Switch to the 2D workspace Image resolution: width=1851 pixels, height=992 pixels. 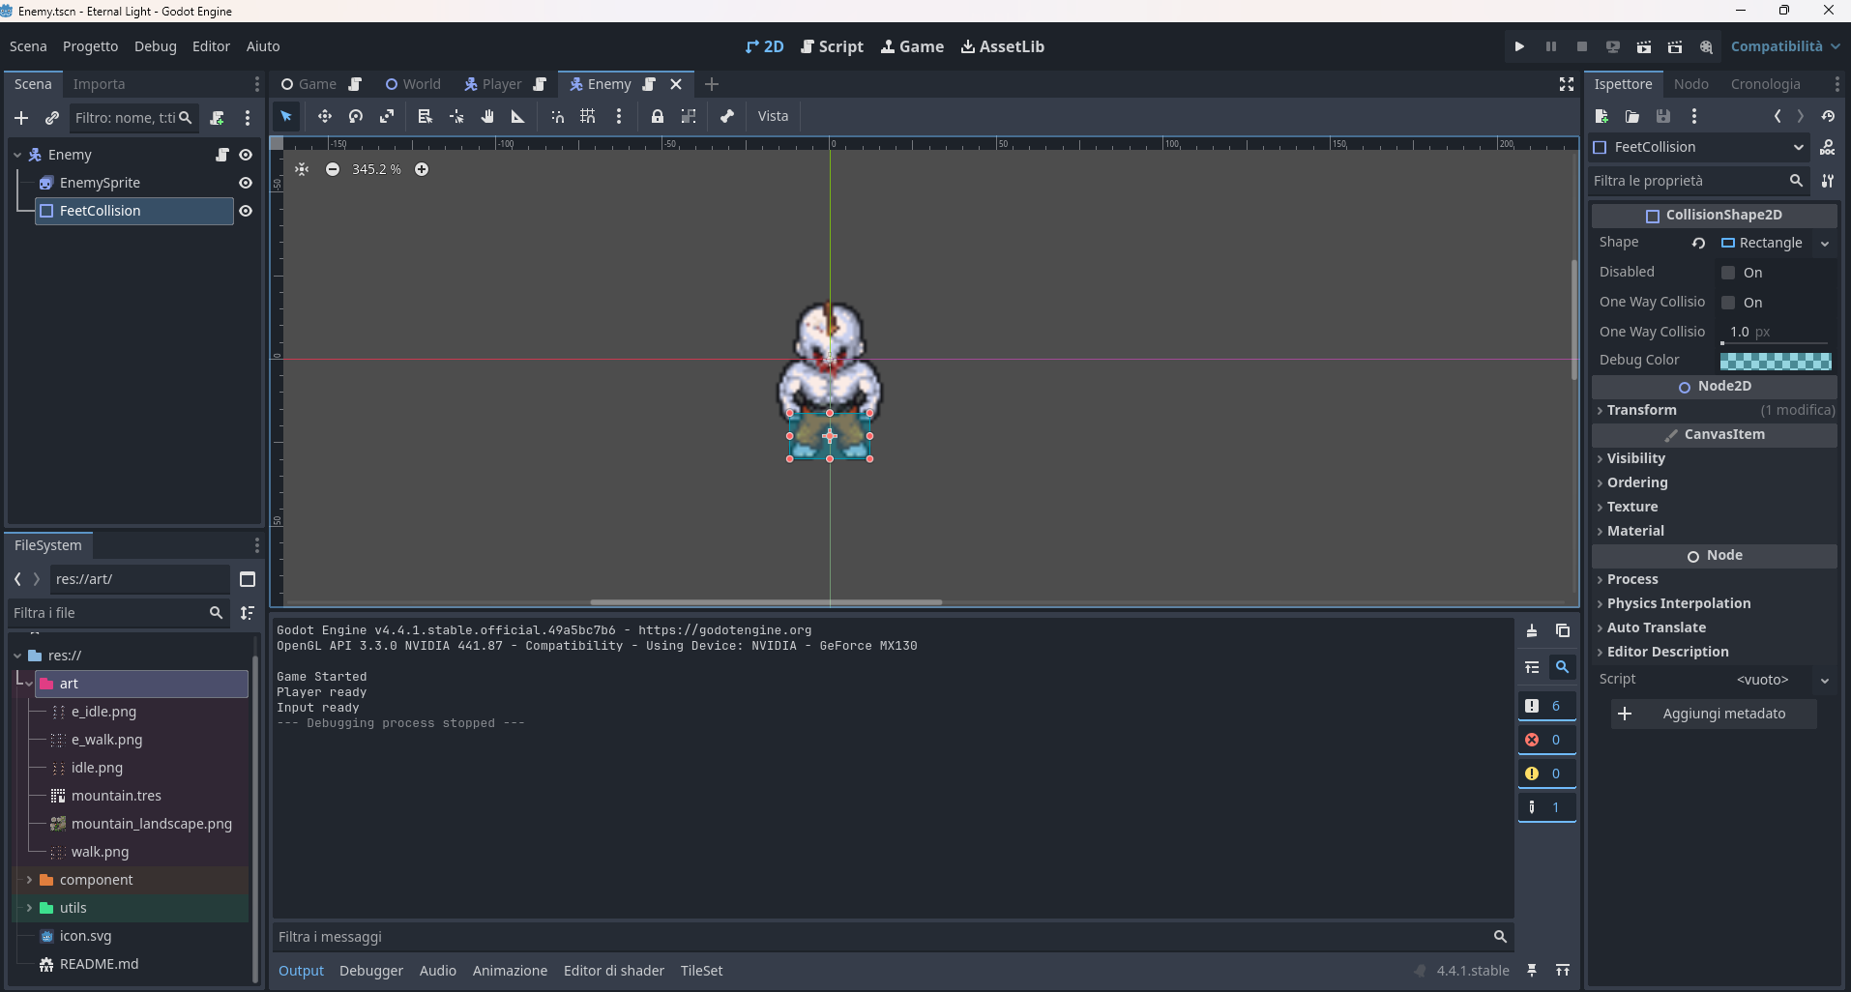click(765, 46)
